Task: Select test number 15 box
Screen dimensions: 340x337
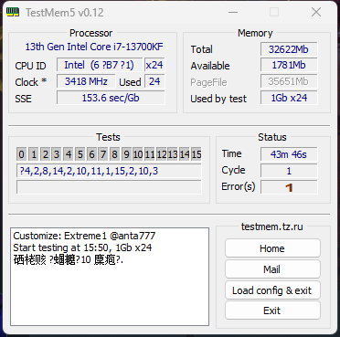Action: pos(197,154)
